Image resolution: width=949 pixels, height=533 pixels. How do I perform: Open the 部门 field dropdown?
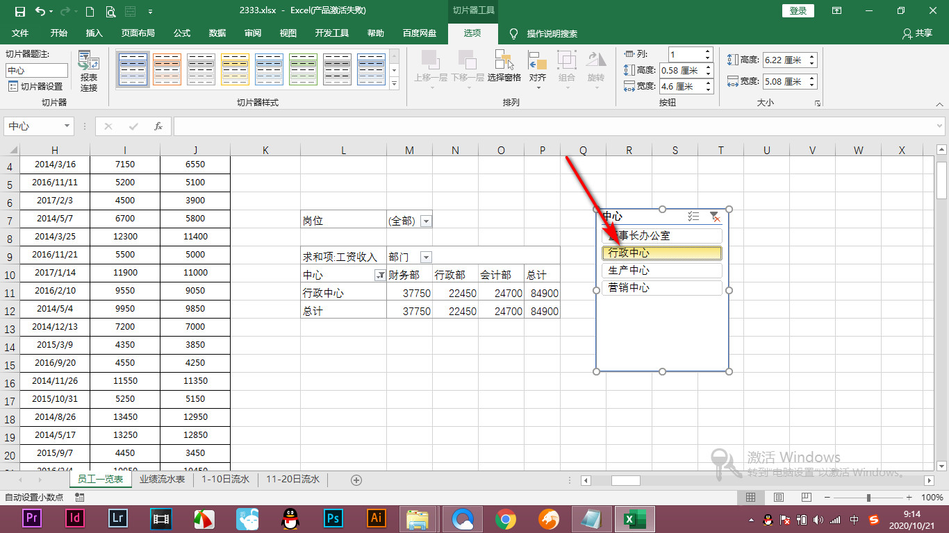click(425, 256)
